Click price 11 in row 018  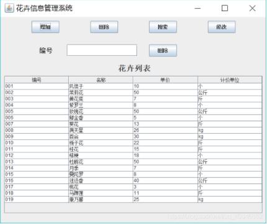[x=165, y=193]
